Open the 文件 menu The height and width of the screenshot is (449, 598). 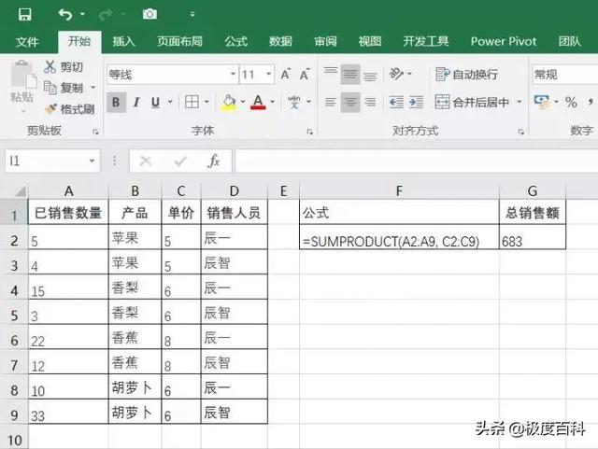(27, 41)
